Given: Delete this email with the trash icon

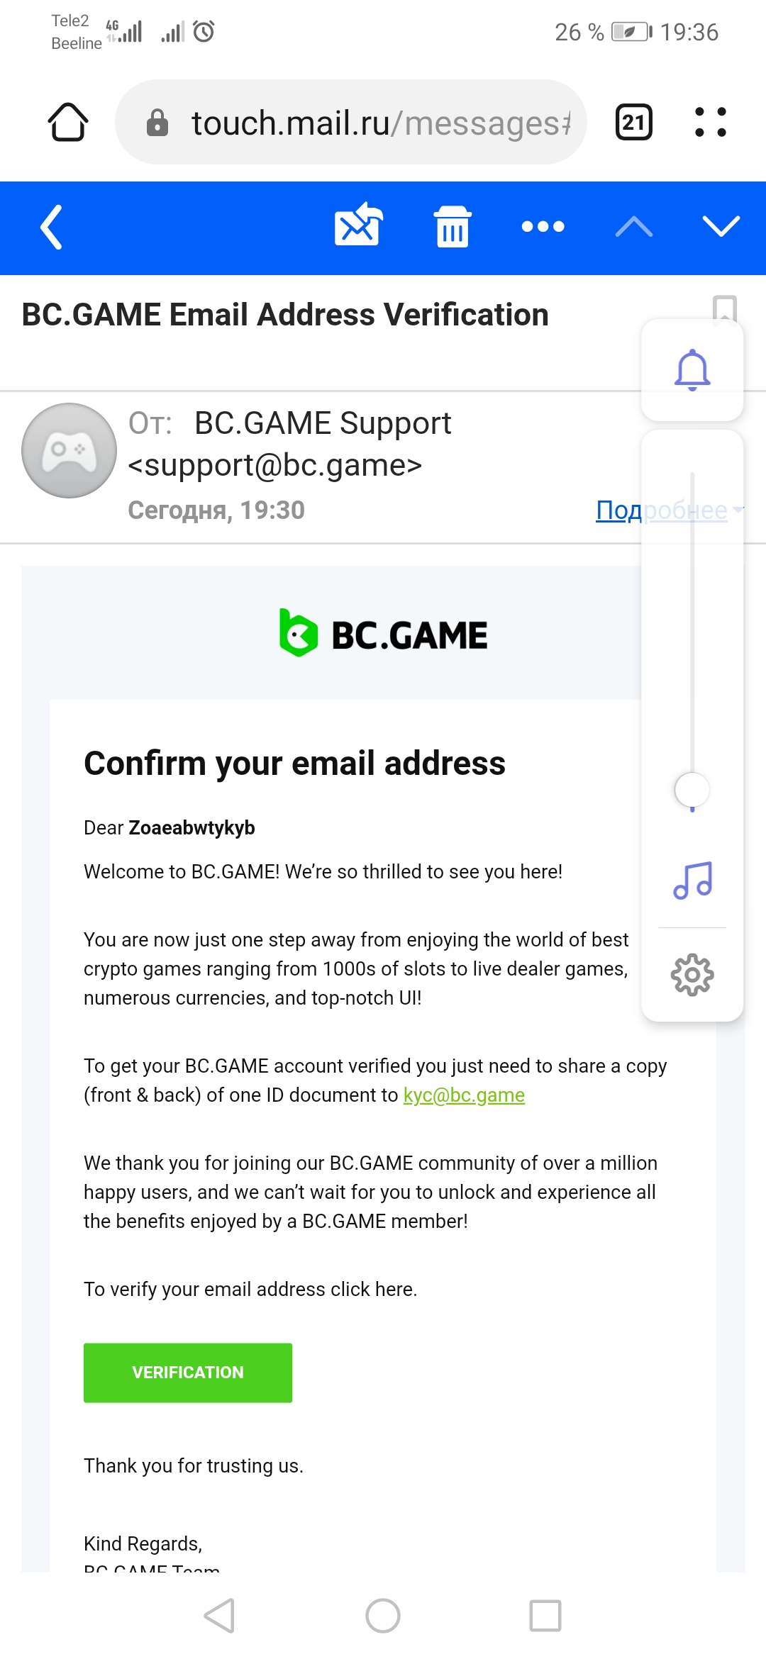Looking at the screenshot, I should point(453,227).
